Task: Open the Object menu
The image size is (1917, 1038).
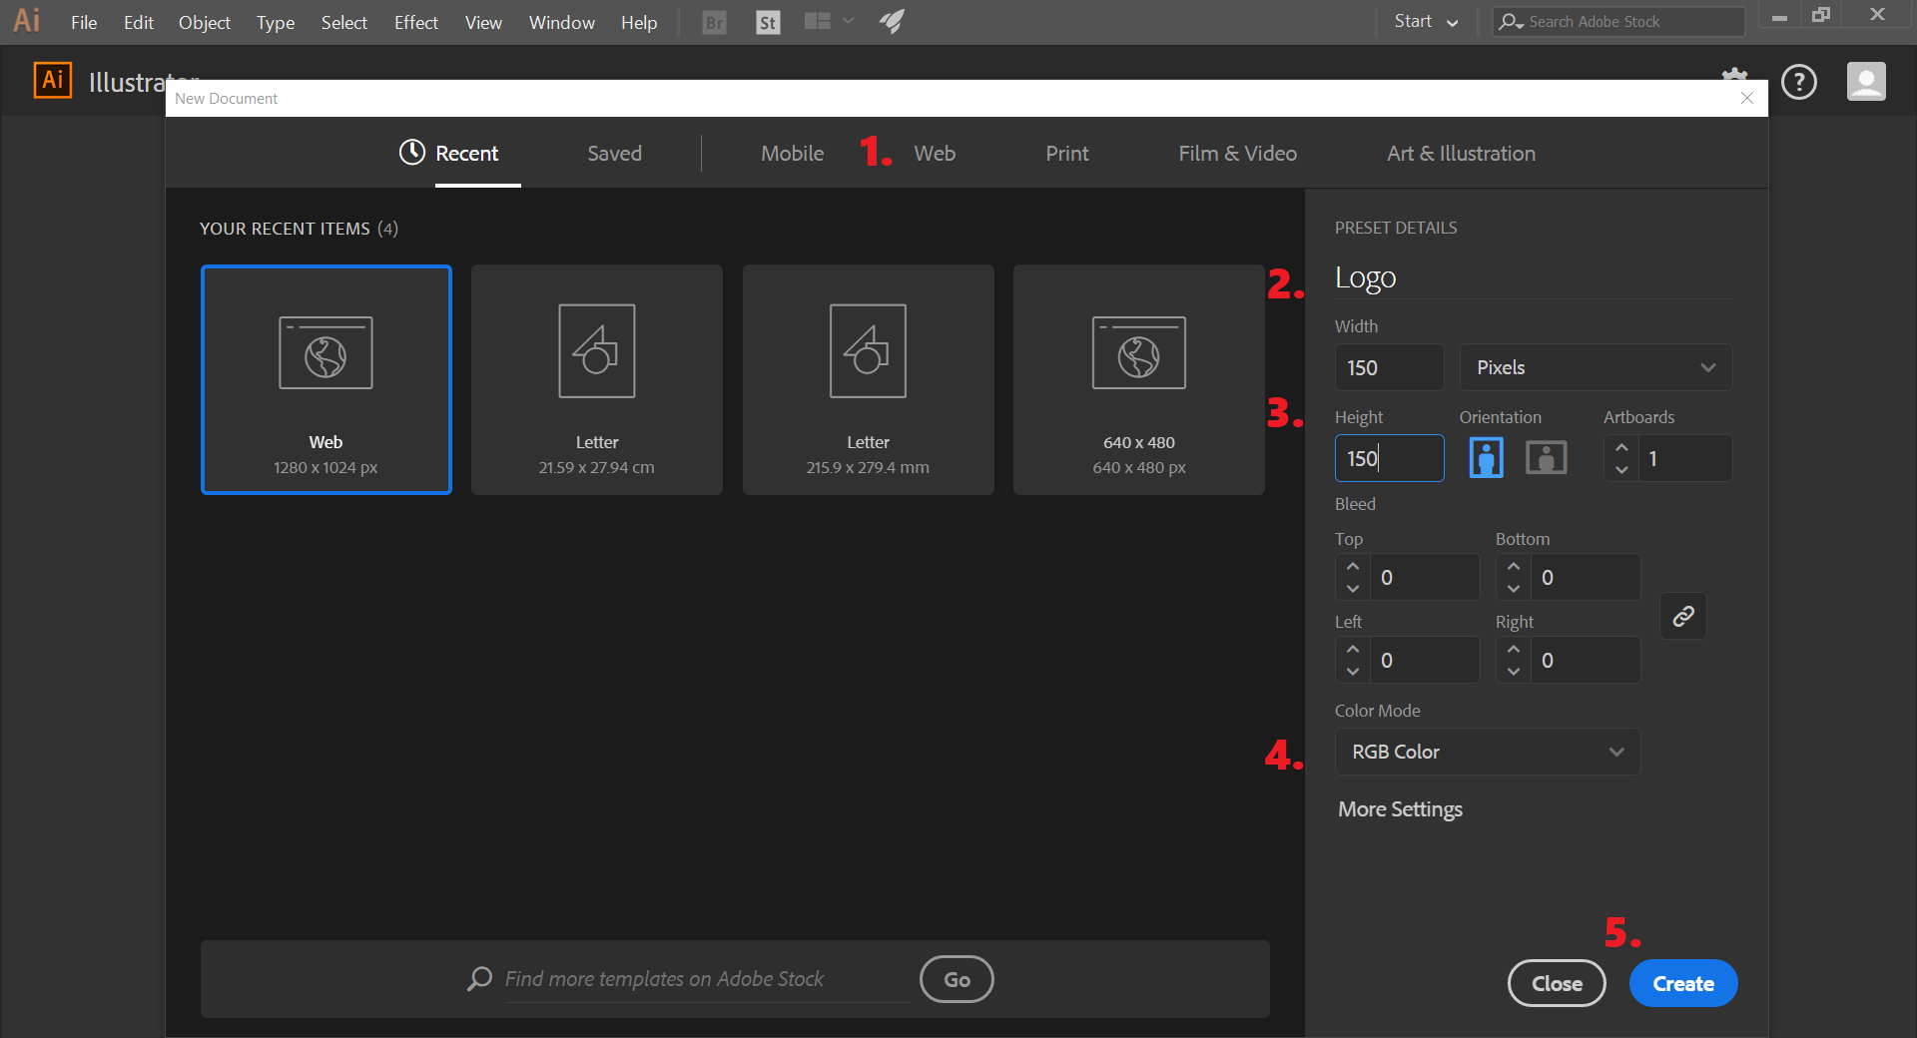Action: (205, 22)
